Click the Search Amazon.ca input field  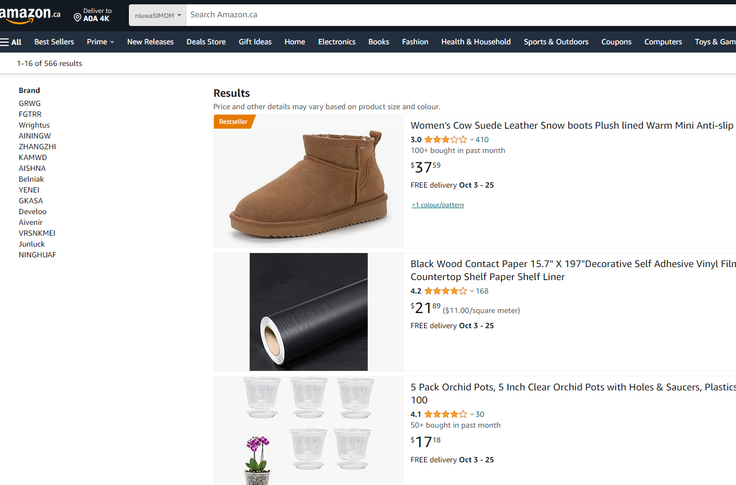click(x=433, y=15)
